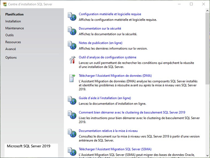
Task: Open Documentation relative à la mise à niveau link
Action: (x=108, y=131)
